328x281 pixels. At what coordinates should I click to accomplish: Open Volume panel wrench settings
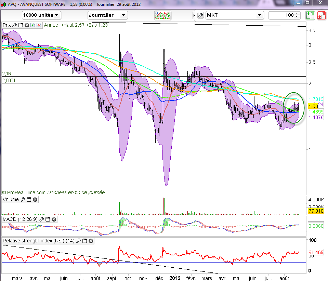pyautogui.click(x=23, y=199)
